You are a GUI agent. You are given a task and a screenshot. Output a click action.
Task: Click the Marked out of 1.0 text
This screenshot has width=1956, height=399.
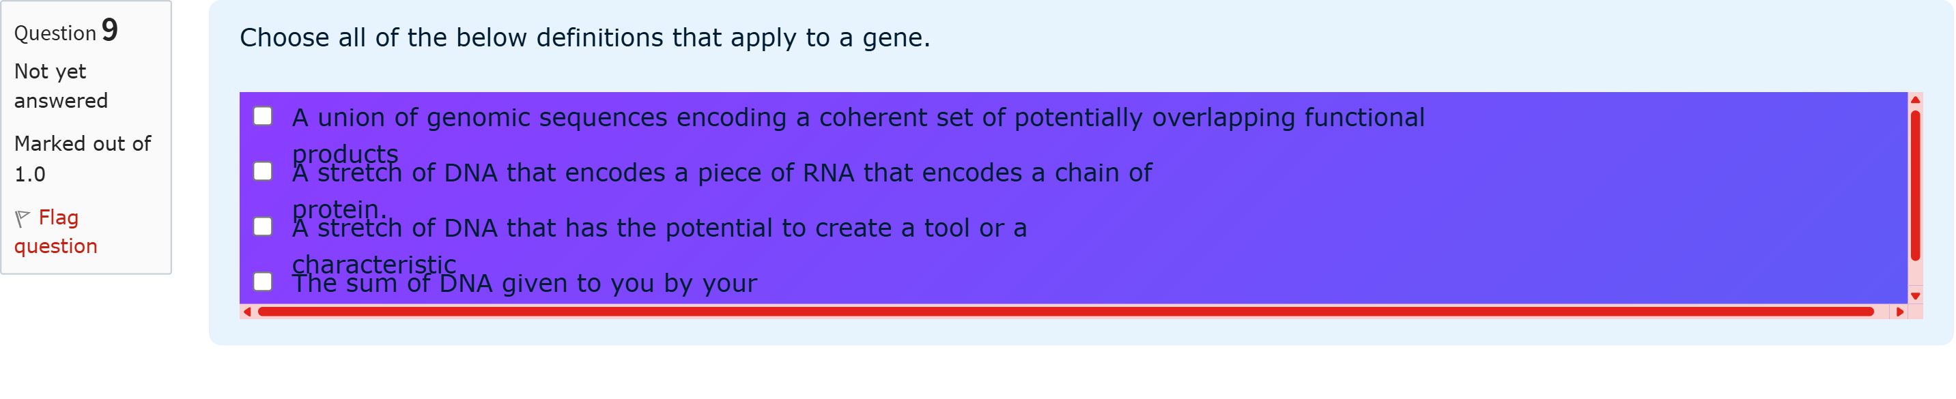tap(82, 158)
